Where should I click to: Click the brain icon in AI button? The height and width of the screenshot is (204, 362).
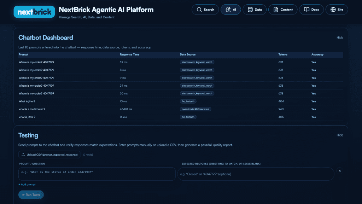[228, 10]
